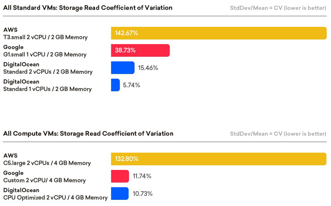Click the All Compute VMs chart title

point(88,134)
